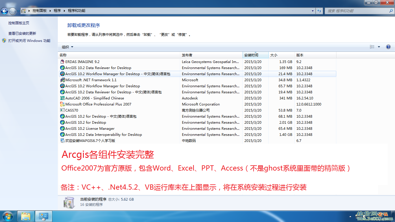Expand the view options dropdown arrow

tap(379, 47)
